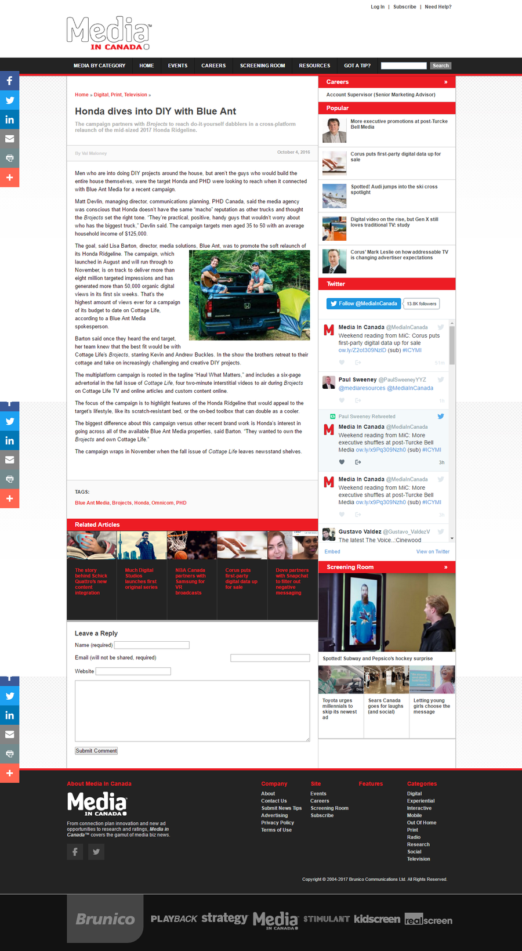522x951 pixels.
Task: Click Digital breadcrumb link
Action: coord(101,95)
